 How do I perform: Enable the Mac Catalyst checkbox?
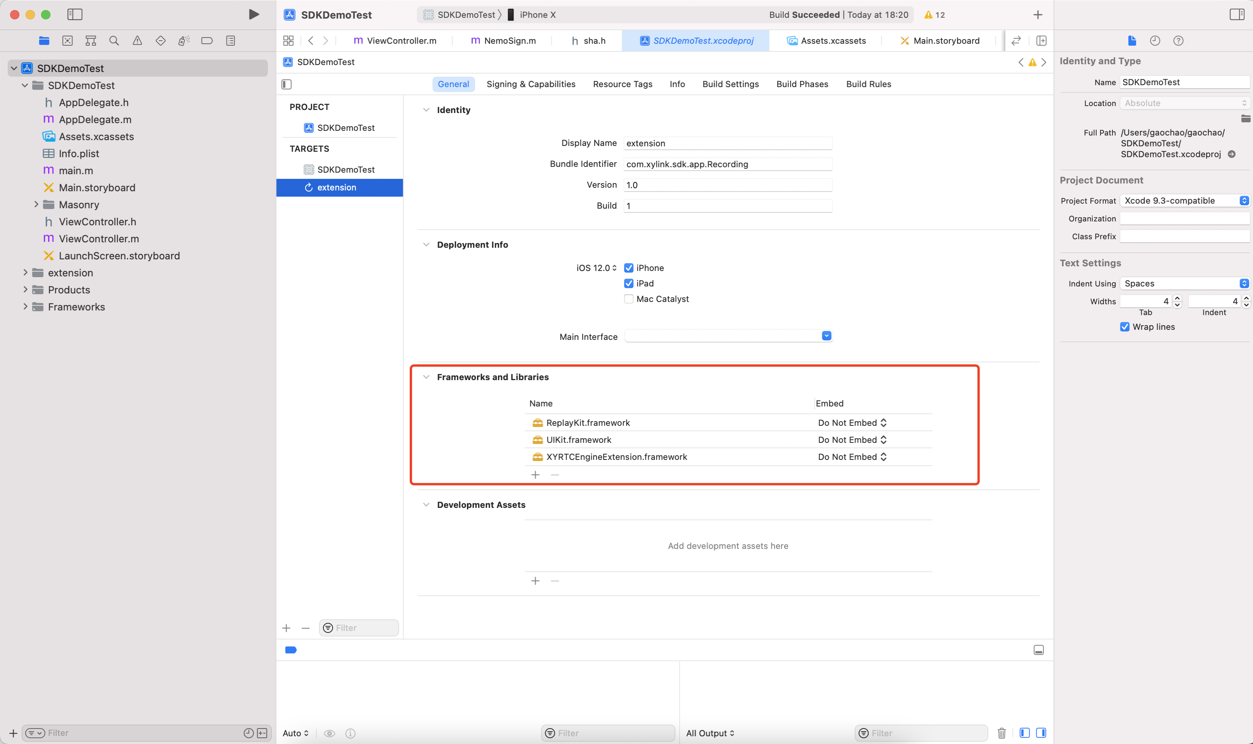(629, 299)
